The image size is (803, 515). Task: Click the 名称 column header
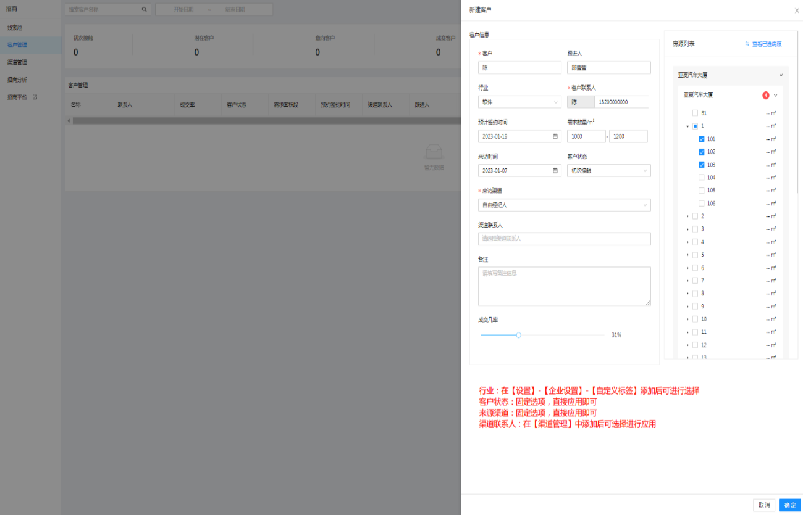pyautogui.click(x=75, y=105)
